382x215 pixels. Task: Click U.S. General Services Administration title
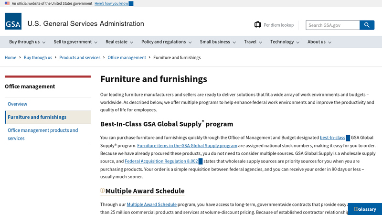coord(86,23)
